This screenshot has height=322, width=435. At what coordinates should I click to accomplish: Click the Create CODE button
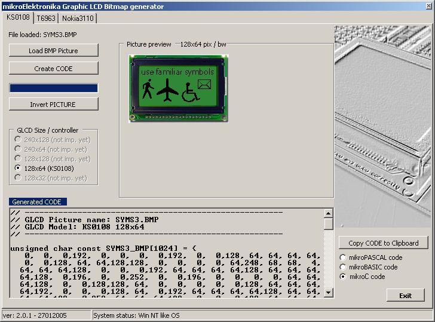coord(54,68)
